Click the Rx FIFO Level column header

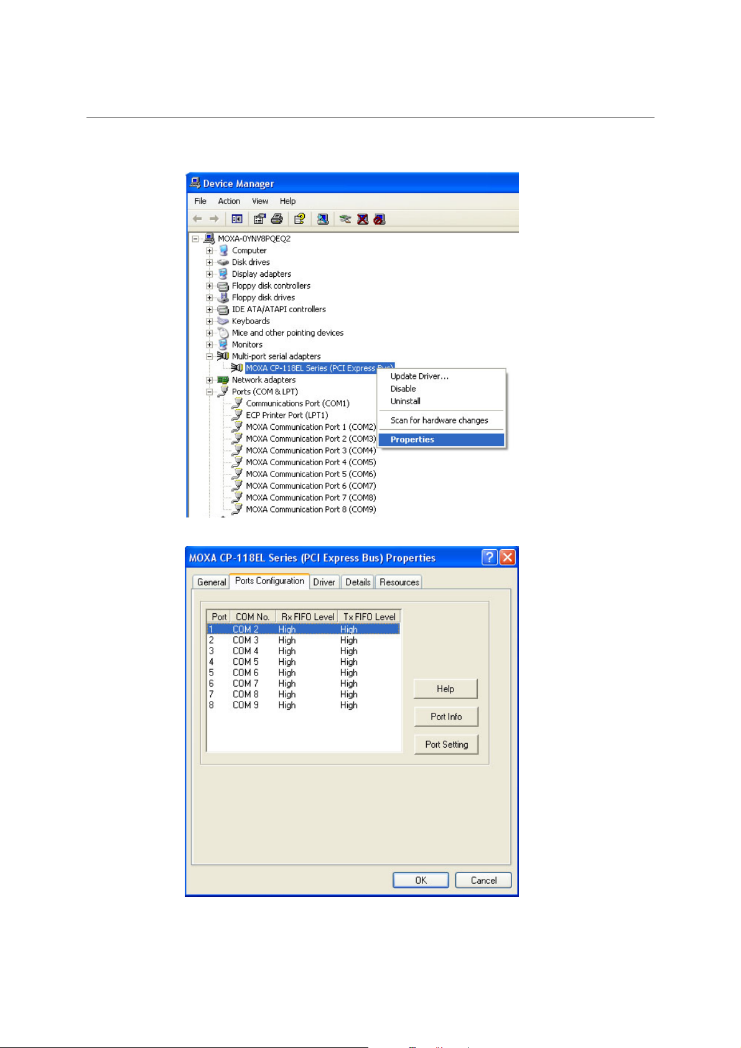point(307,617)
